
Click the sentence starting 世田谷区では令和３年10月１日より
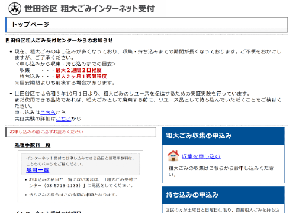click(133, 94)
